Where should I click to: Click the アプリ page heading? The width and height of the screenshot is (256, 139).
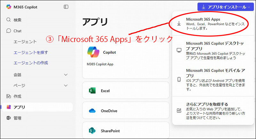point(95,22)
